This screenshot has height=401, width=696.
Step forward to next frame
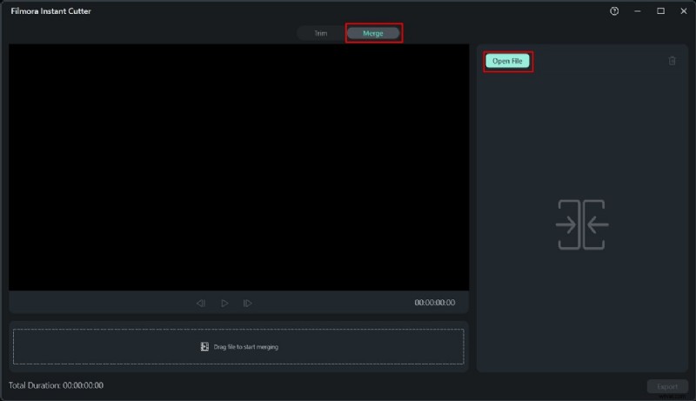click(x=248, y=303)
